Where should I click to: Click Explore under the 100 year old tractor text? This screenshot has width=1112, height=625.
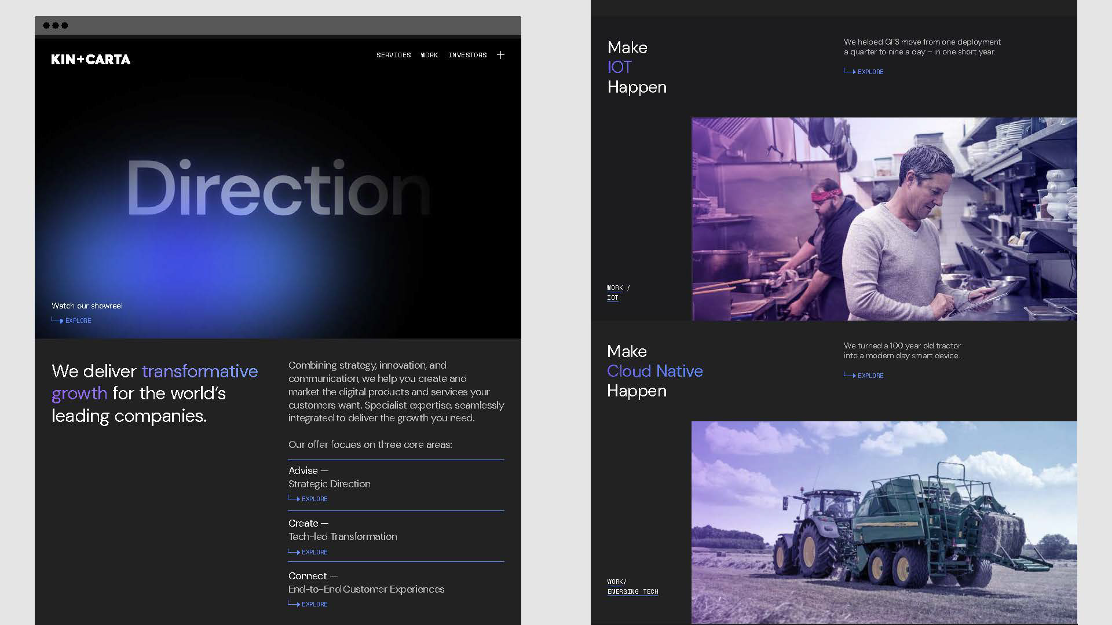click(864, 376)
